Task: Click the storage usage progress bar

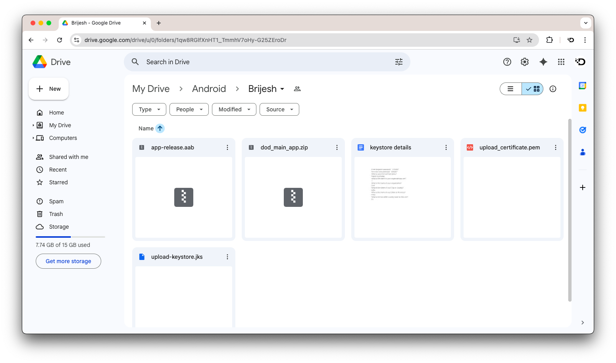Action: [70, 237]
